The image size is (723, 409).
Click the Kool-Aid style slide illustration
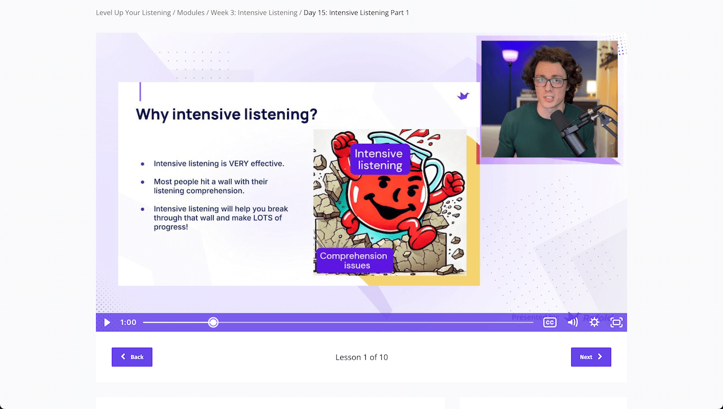pyautogui.click(x=390, y=202)
